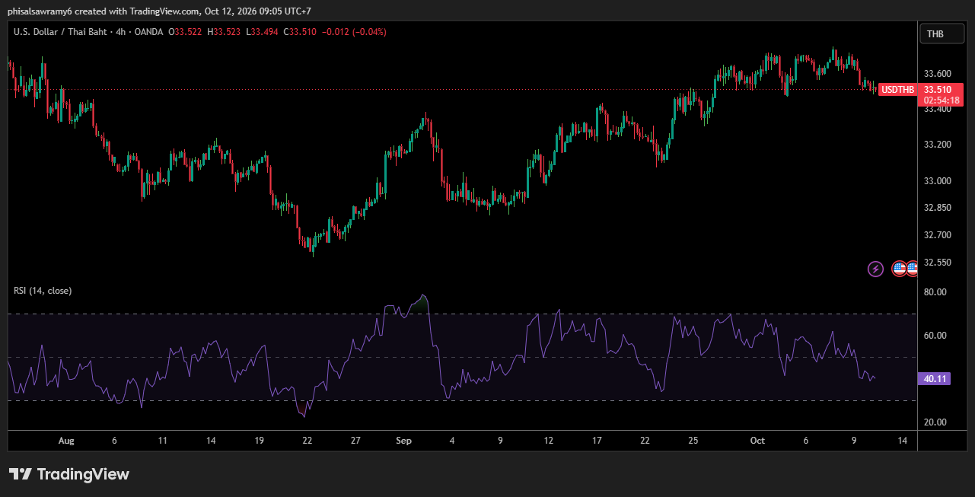Click the purple lightning bolt event icon

[x=875, y=269]
